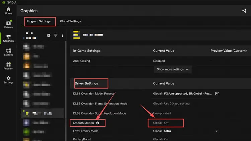Select the highlighted program in the list

(x=43, y=113)
